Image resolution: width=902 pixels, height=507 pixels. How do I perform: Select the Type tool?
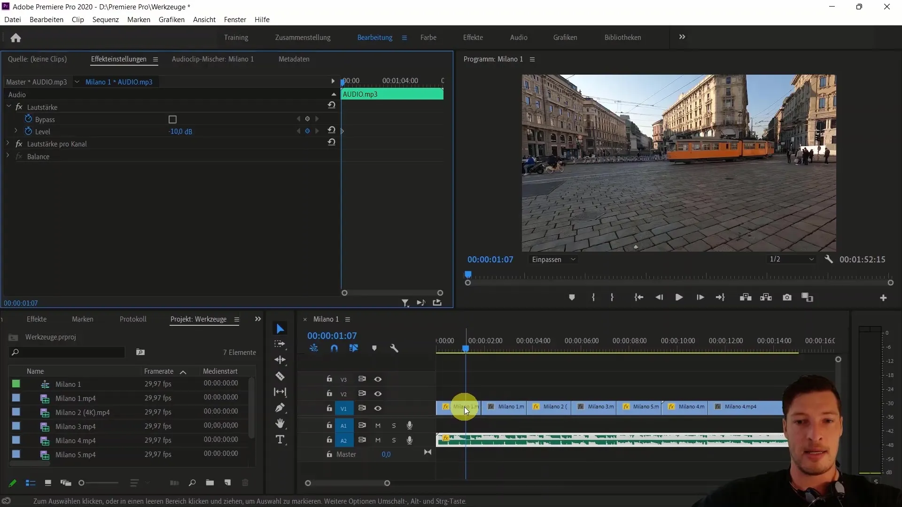tap(280, 439)
